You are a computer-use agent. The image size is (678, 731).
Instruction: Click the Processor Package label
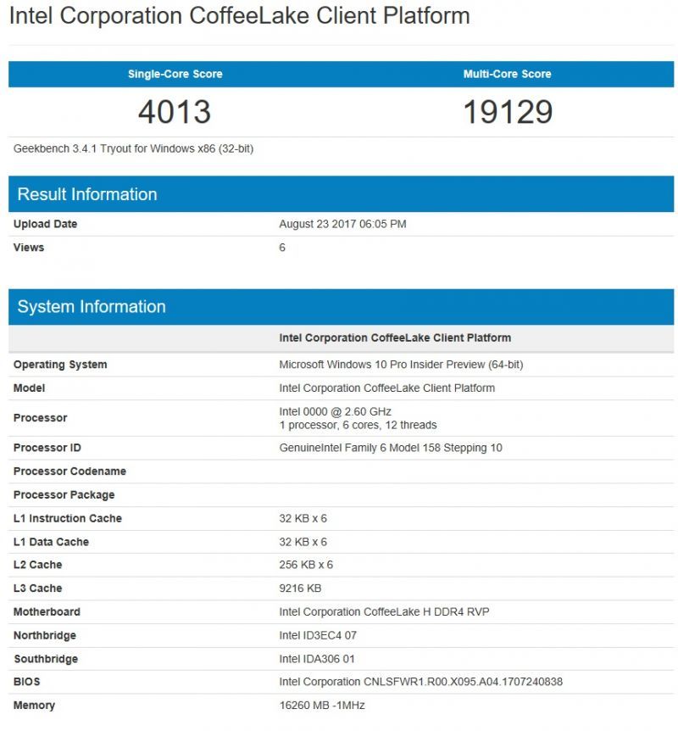coord(64,494)
